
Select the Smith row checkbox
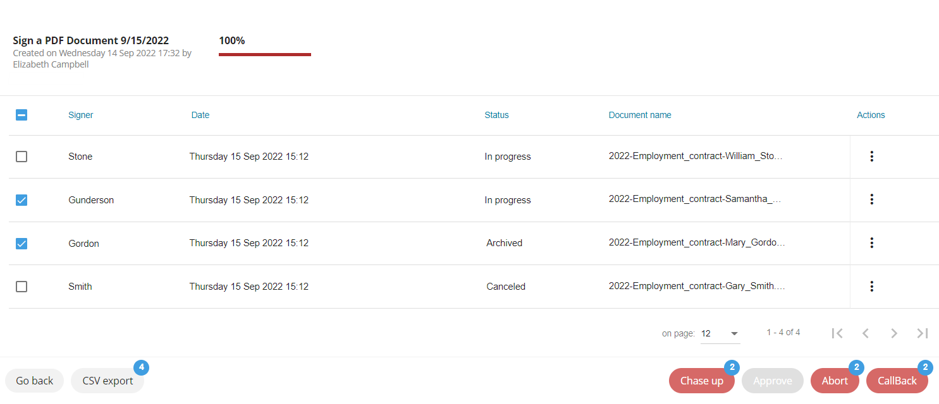(21, 287)
